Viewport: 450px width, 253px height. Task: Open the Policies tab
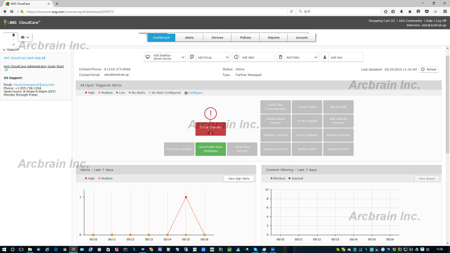(245, 37)
